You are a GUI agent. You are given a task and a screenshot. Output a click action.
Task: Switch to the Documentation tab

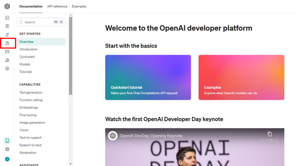click(x=31, y=6)
